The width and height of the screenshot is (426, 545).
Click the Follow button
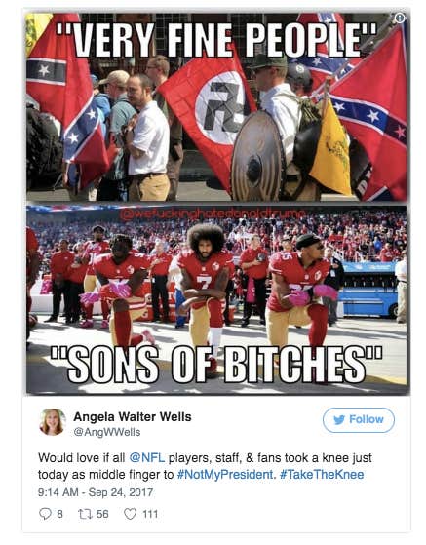(x=359, y=420)
